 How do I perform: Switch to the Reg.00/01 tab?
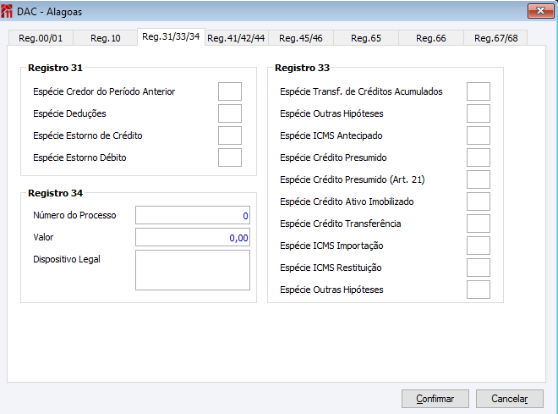coord(40,38)
